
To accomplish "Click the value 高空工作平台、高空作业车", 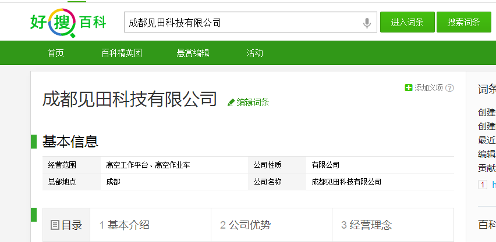I will 148,165.
